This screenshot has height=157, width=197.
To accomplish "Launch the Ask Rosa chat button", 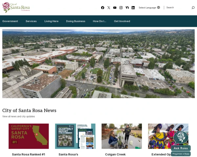I will point(181,148).
